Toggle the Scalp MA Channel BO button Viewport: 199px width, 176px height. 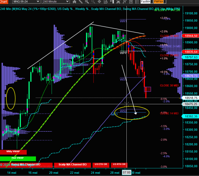coord(73,165)
